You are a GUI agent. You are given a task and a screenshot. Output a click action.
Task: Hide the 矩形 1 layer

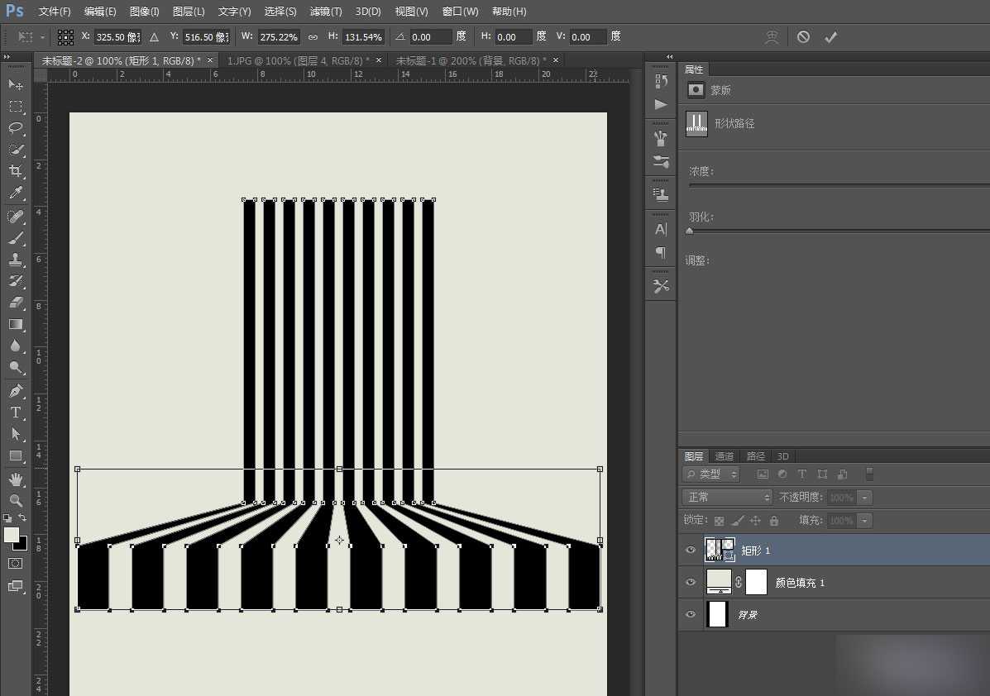(691, 550)
